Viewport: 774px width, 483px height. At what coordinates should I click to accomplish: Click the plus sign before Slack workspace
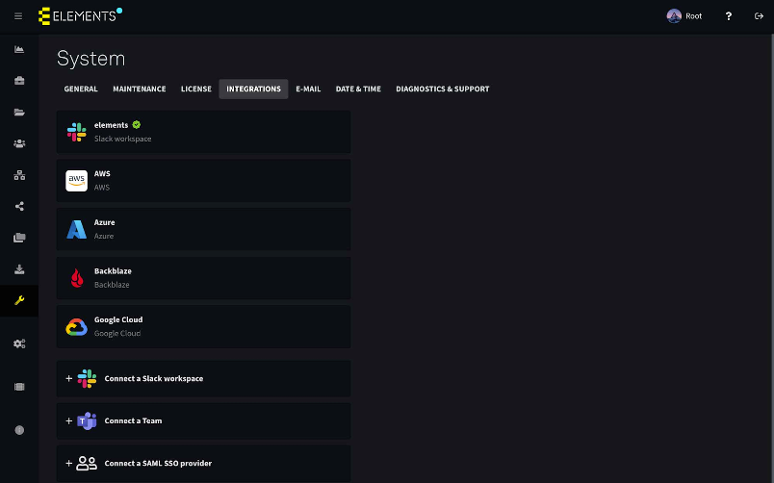coord(69,378)
